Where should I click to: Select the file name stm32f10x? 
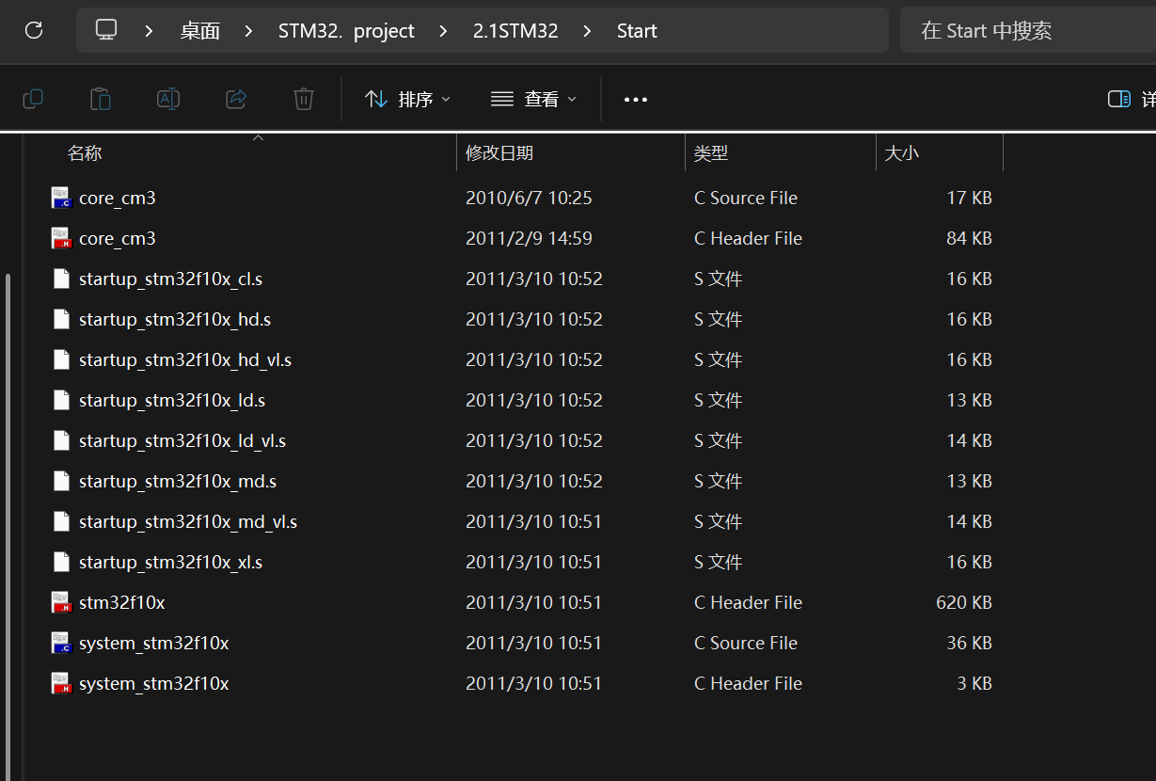coord(122,602)
